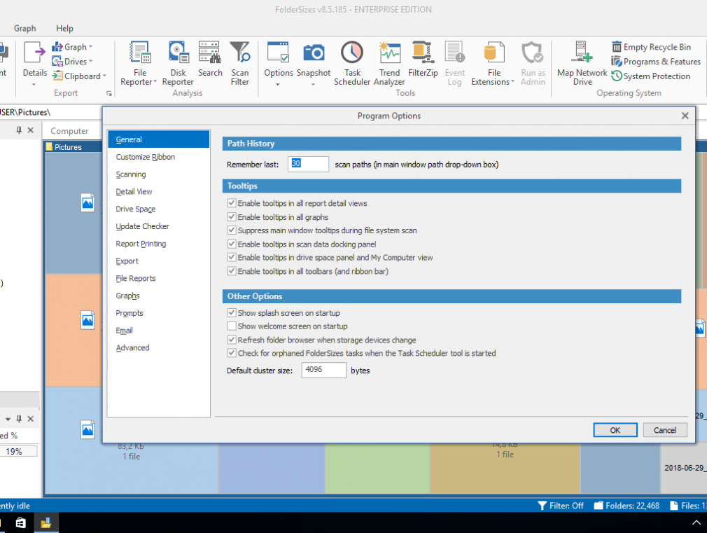The image size is (707, 533).
Task: Select the Drive Space options page
Action: [159, 209]
